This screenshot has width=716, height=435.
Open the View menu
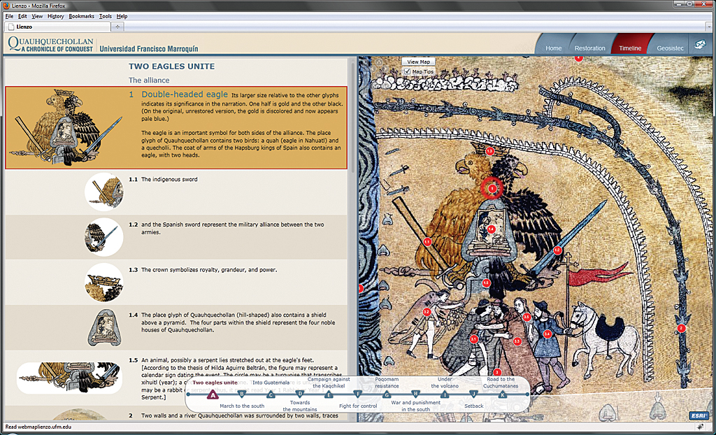coord(37,16)
